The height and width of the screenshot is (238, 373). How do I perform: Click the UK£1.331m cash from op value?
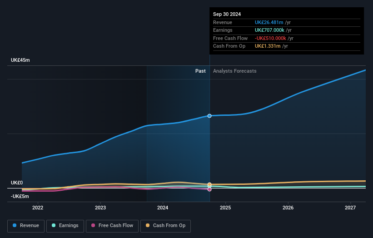point(268,46)
